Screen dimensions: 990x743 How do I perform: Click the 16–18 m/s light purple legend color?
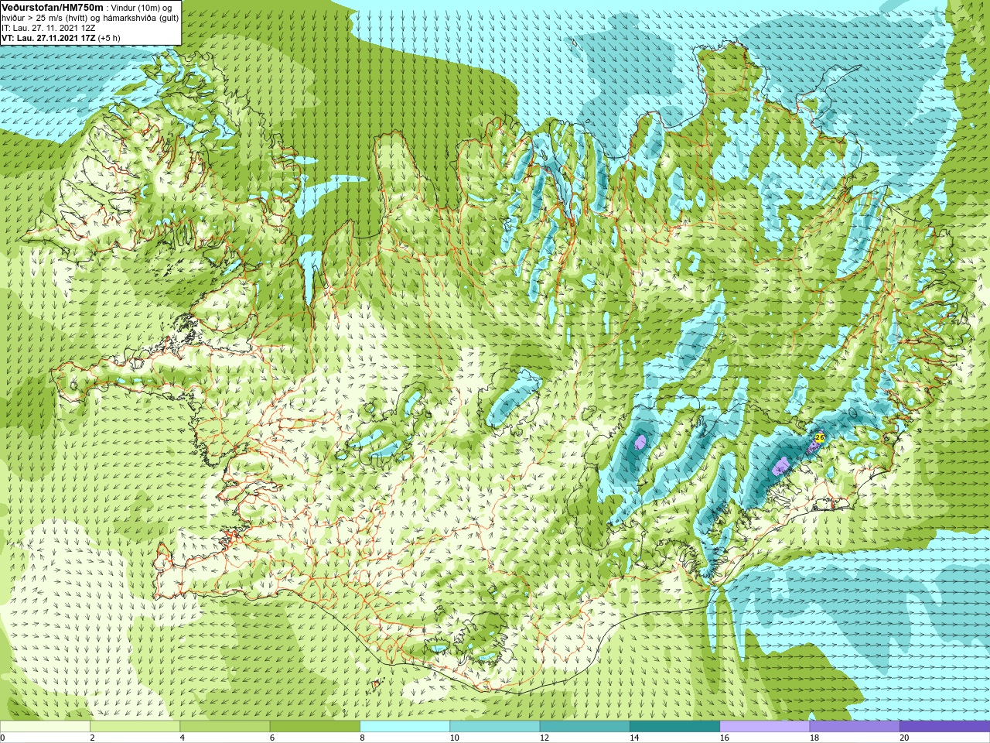click(764, 727)
